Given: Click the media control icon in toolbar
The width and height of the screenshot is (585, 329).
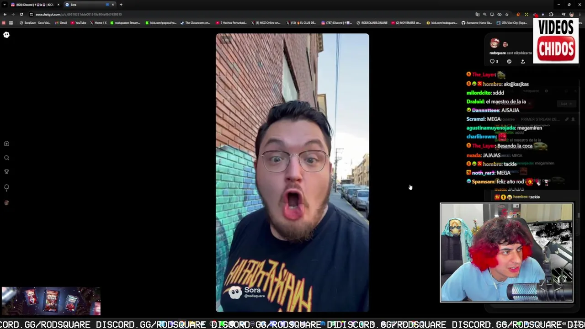Looking at the screenshot, I should 563,14.
